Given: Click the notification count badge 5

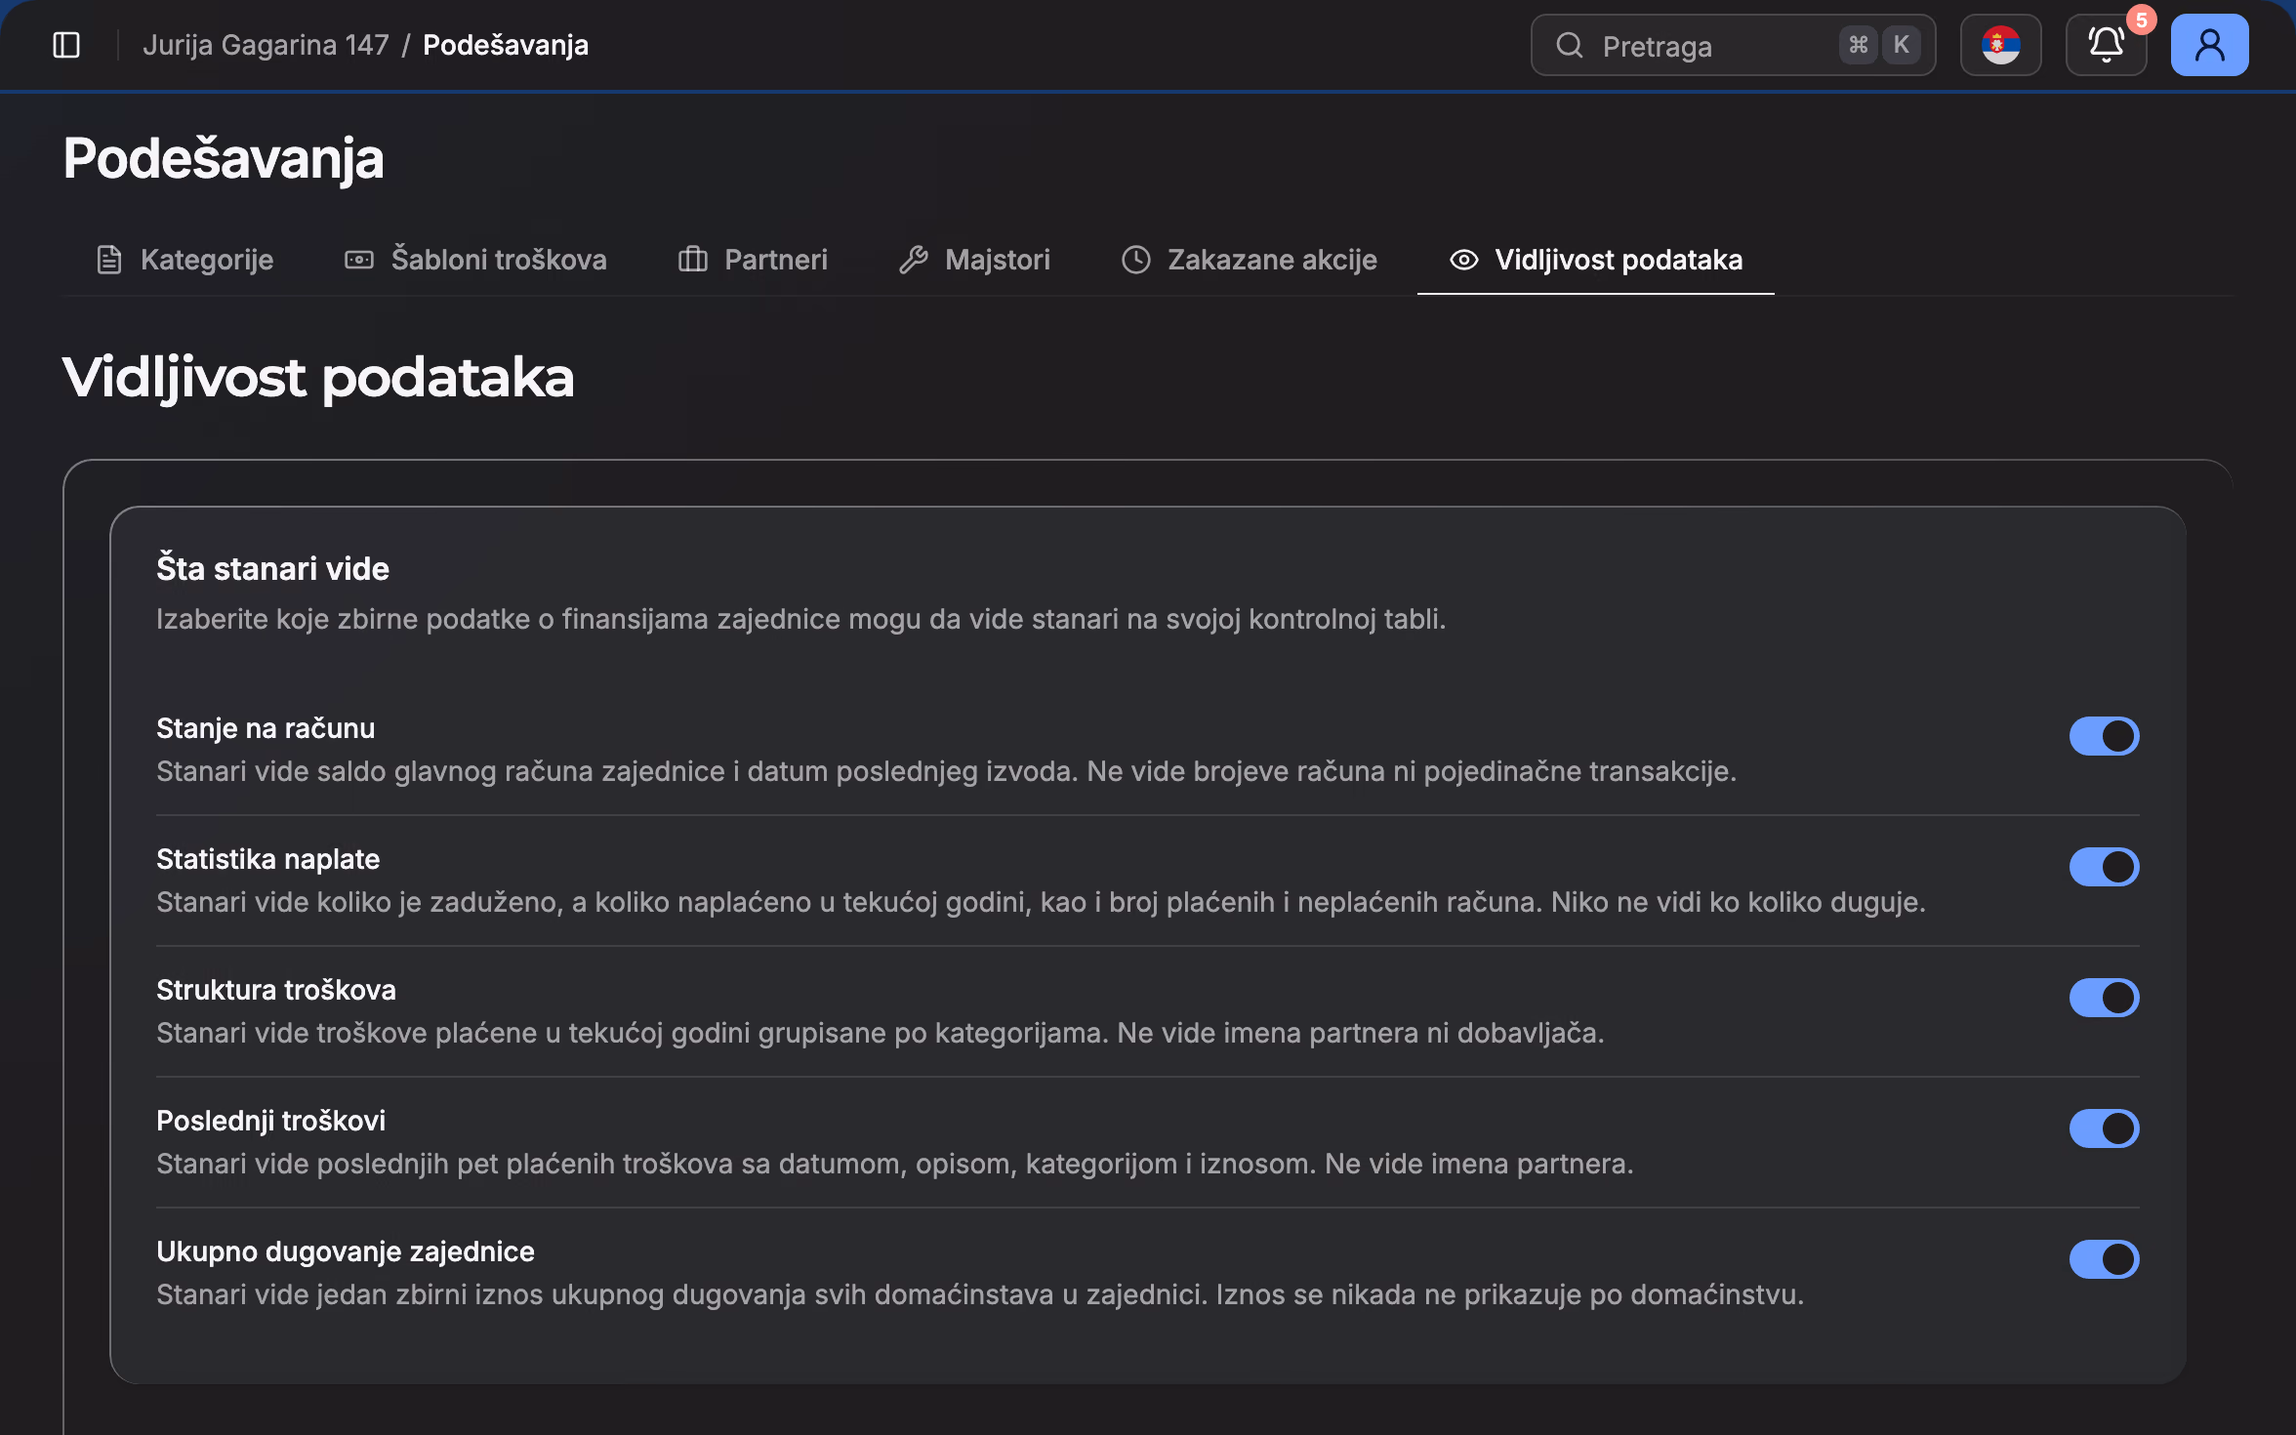Looking at the screenshot, I should [x=2141, y=20].
